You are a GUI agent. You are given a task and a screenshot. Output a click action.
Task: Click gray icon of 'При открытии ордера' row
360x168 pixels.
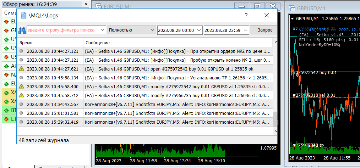[x=21, y=51]
